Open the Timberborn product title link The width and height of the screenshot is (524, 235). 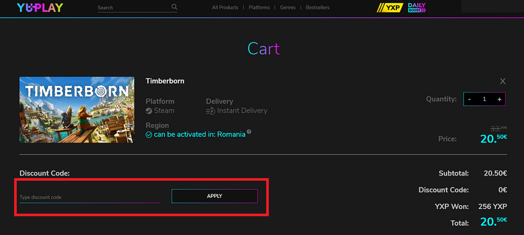[165, 81]
